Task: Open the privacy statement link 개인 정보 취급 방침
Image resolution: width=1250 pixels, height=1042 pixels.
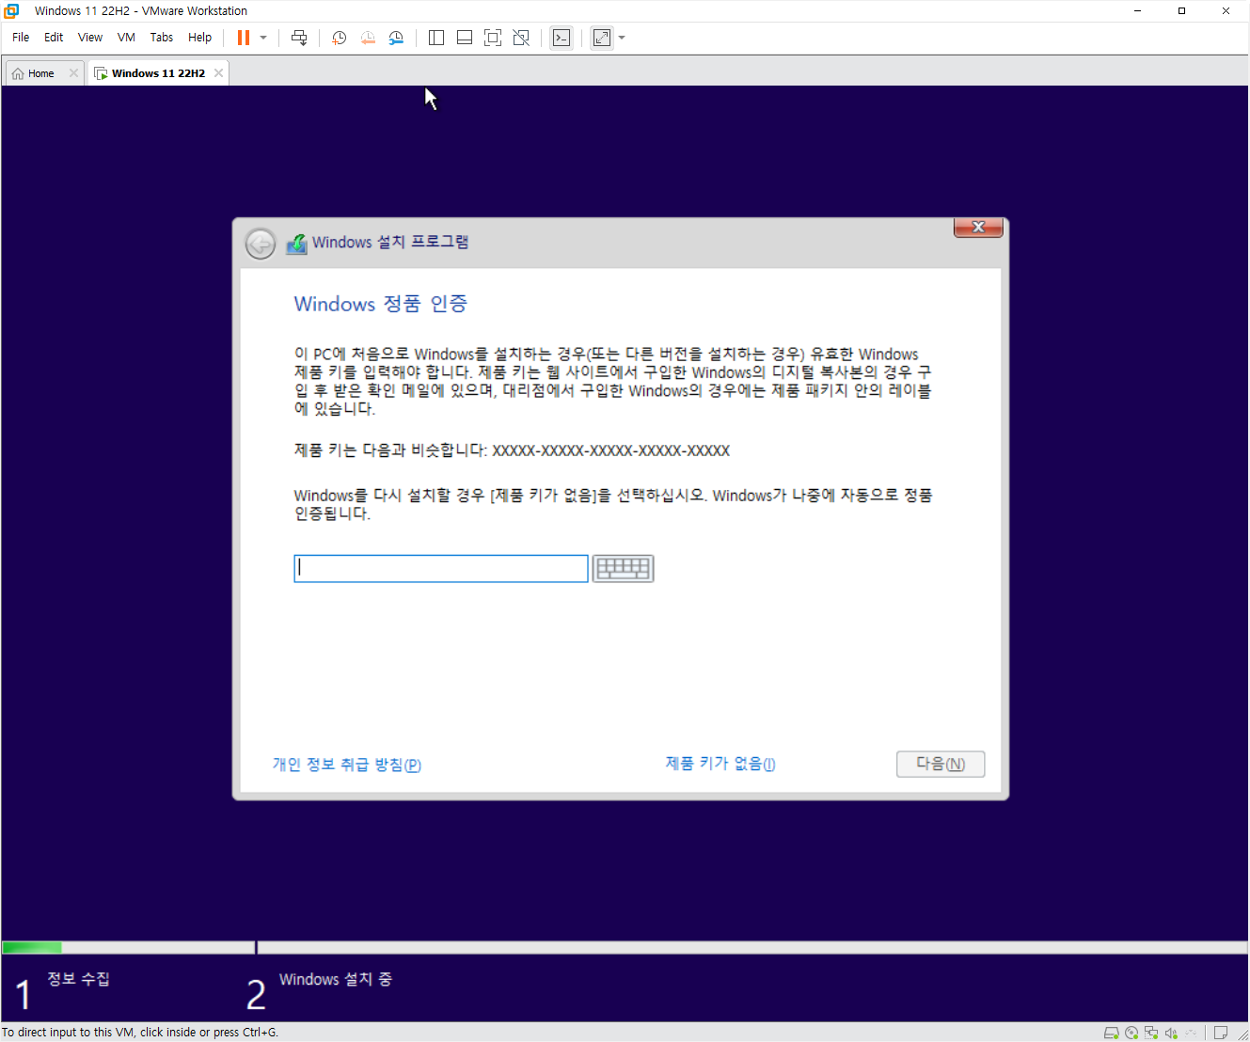Action: tap(347, 765)
